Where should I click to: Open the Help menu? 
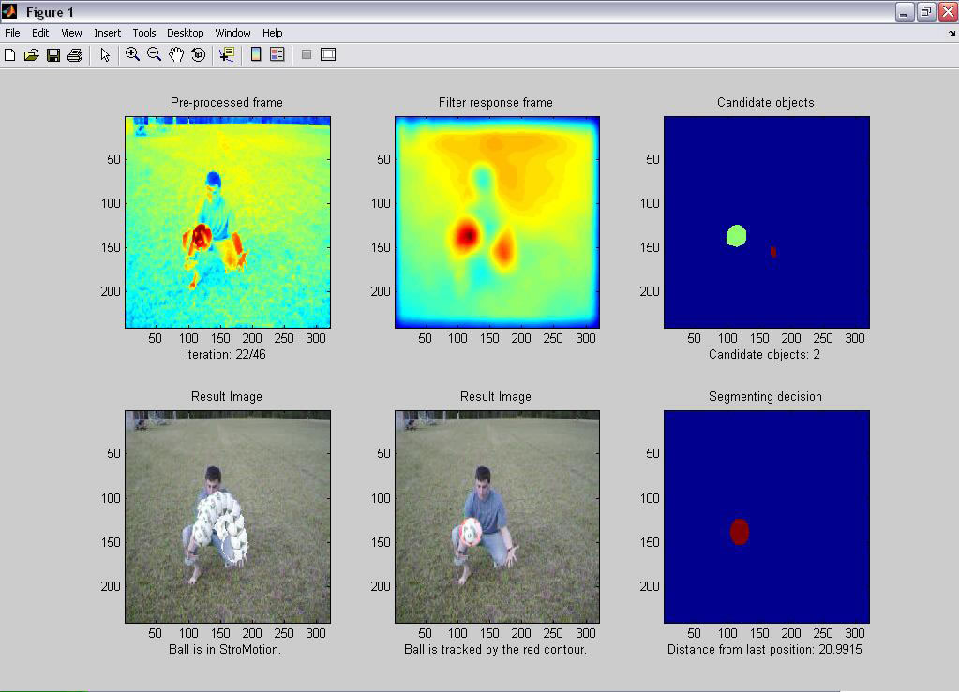[x=273, y=33]
